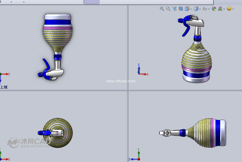Click the Zoom to Fit magnifier icon
This screenshot has width=242, height=162.
(162, 9)
